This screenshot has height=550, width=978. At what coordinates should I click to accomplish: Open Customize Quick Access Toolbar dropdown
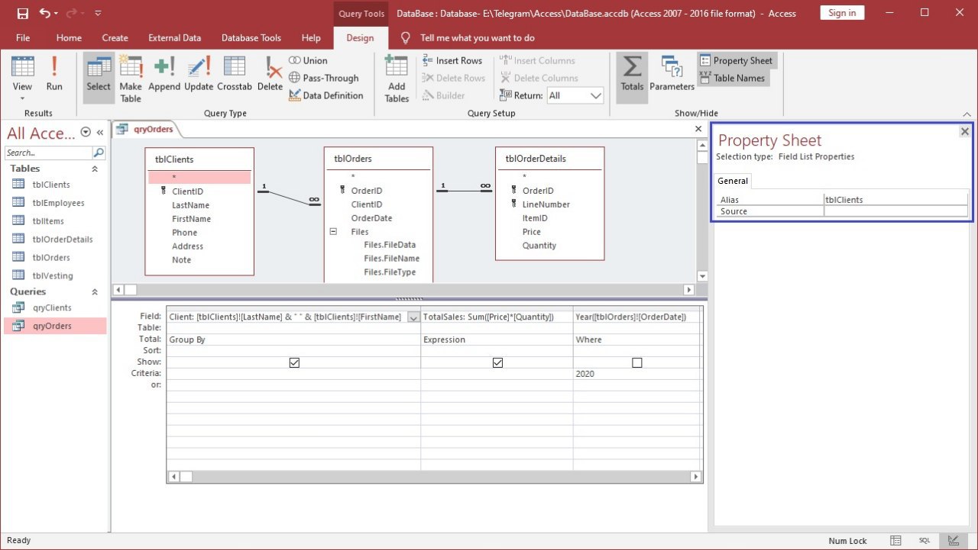click(98, 13)
